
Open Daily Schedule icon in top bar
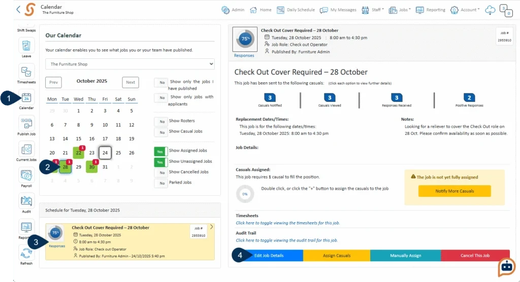coord(280,10)
